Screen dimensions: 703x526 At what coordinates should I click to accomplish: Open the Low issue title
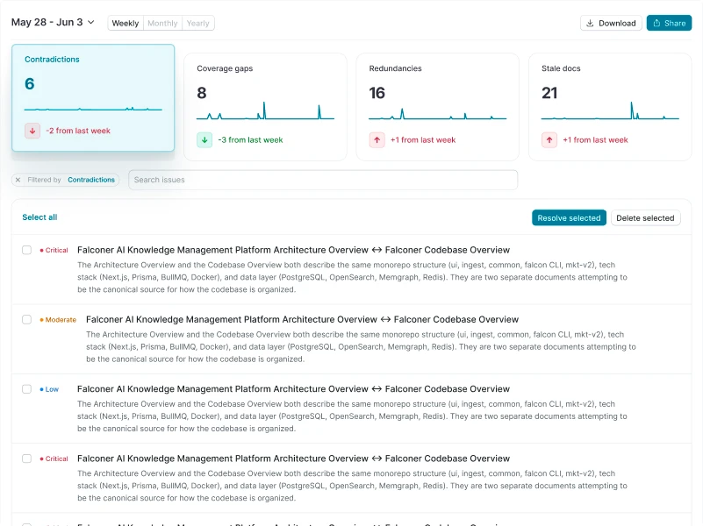293,388
